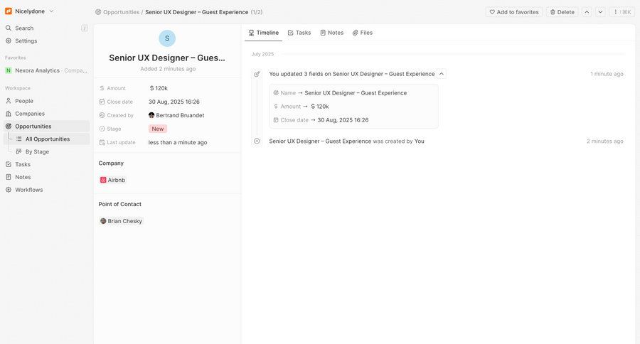Go to Companies in the workspace
Image resolution: width=640 pixels, height=344 pixels.
46,114
